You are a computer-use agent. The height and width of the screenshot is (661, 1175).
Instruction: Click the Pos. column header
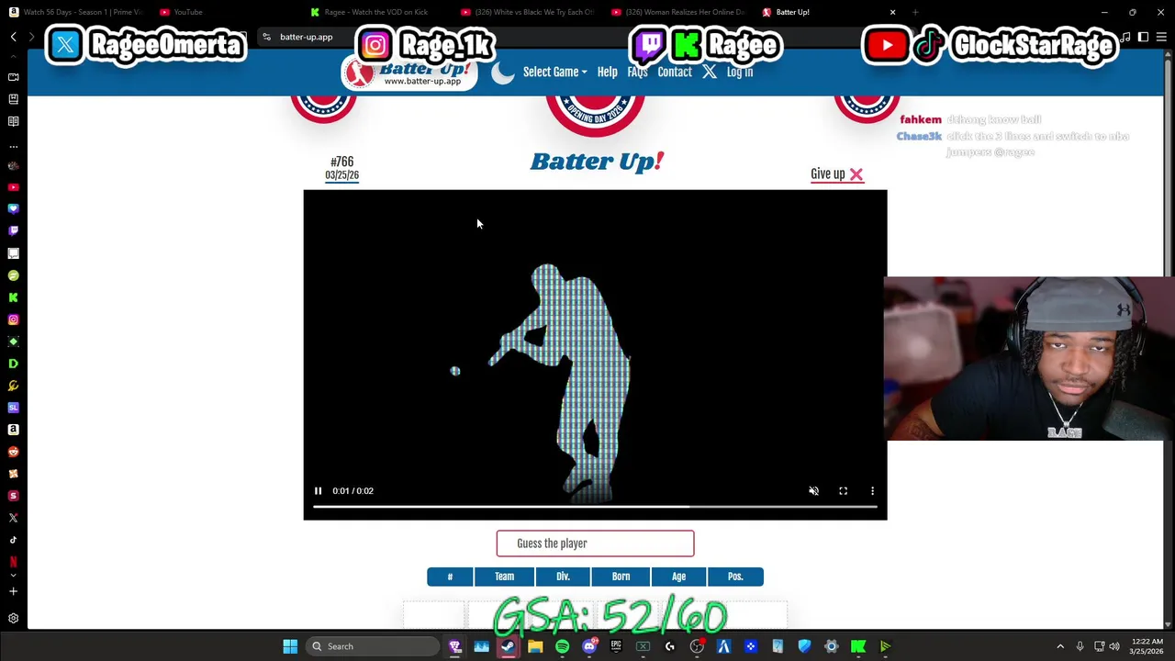735,577
